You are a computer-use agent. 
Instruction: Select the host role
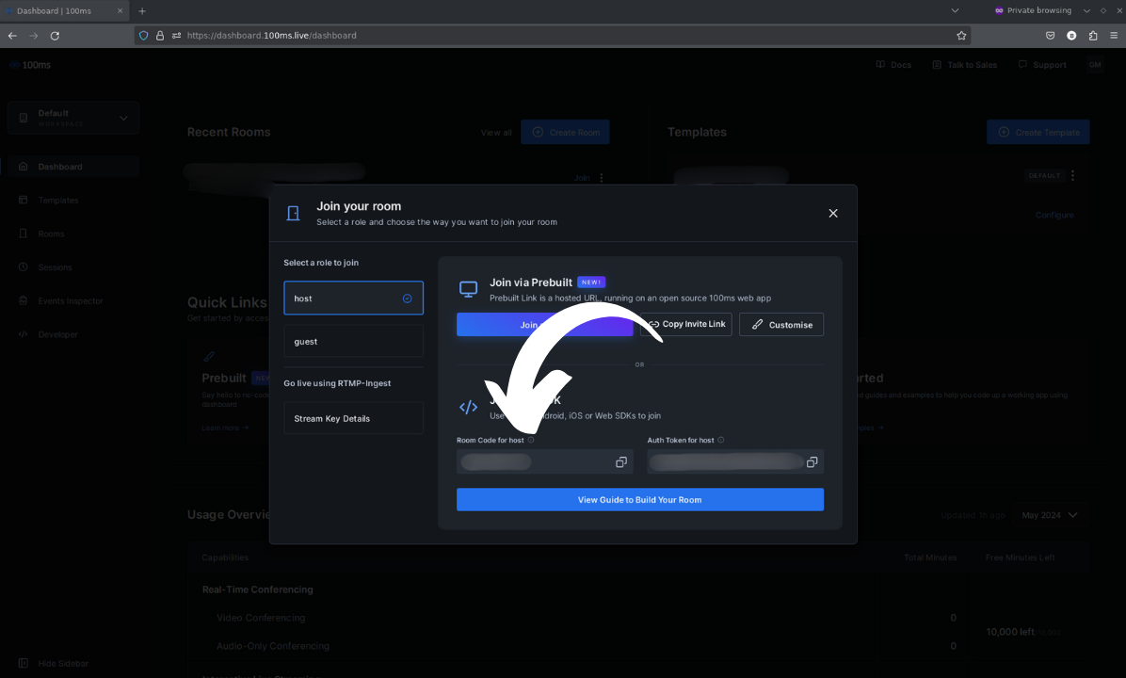click(353, 299)
